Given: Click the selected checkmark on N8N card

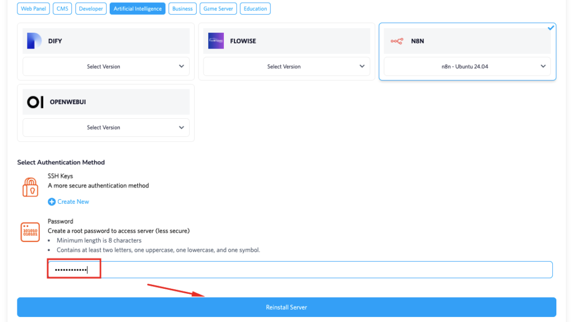Looking at the screenshot, I should [551, 28].
